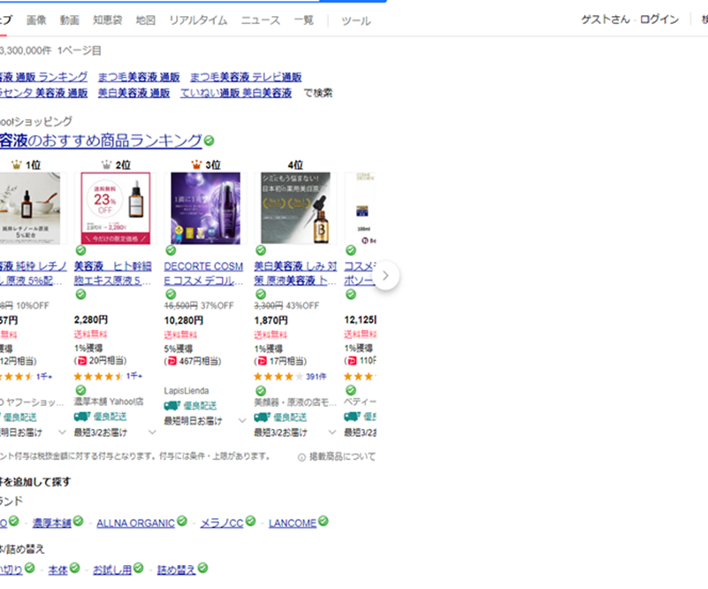Switch to the 画像 search tab
The width and height of the screenshot is (708, 589).
tap(36, 20)
